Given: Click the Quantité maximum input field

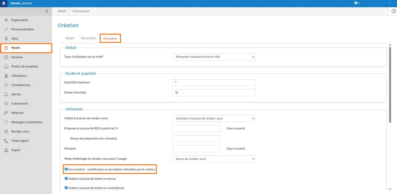Looking at the screenshot, I should [x=214, y=82].
